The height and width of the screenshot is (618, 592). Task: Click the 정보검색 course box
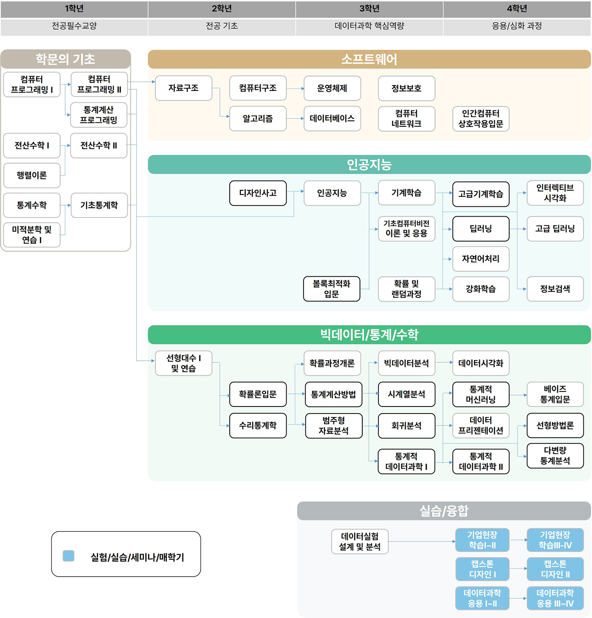click(555, 289)
